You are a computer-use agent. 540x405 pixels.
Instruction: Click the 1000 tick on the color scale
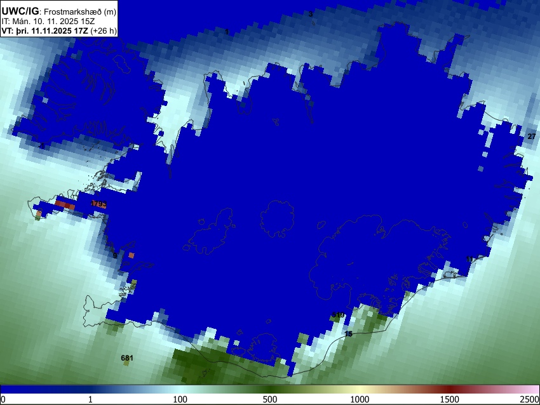[x=360, y=399]
